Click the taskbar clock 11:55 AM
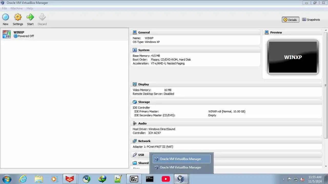The width and height of the screenshot is (328, 184). [315, 177]
